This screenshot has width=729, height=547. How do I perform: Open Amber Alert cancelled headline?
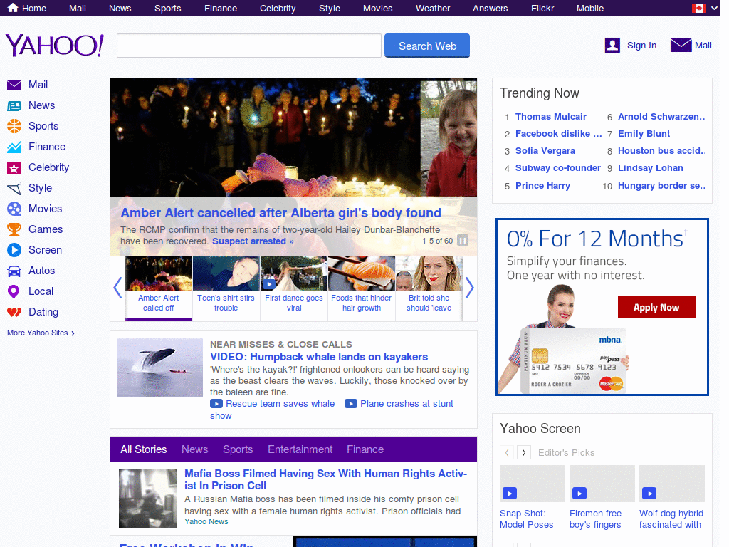tap(280, 213)
